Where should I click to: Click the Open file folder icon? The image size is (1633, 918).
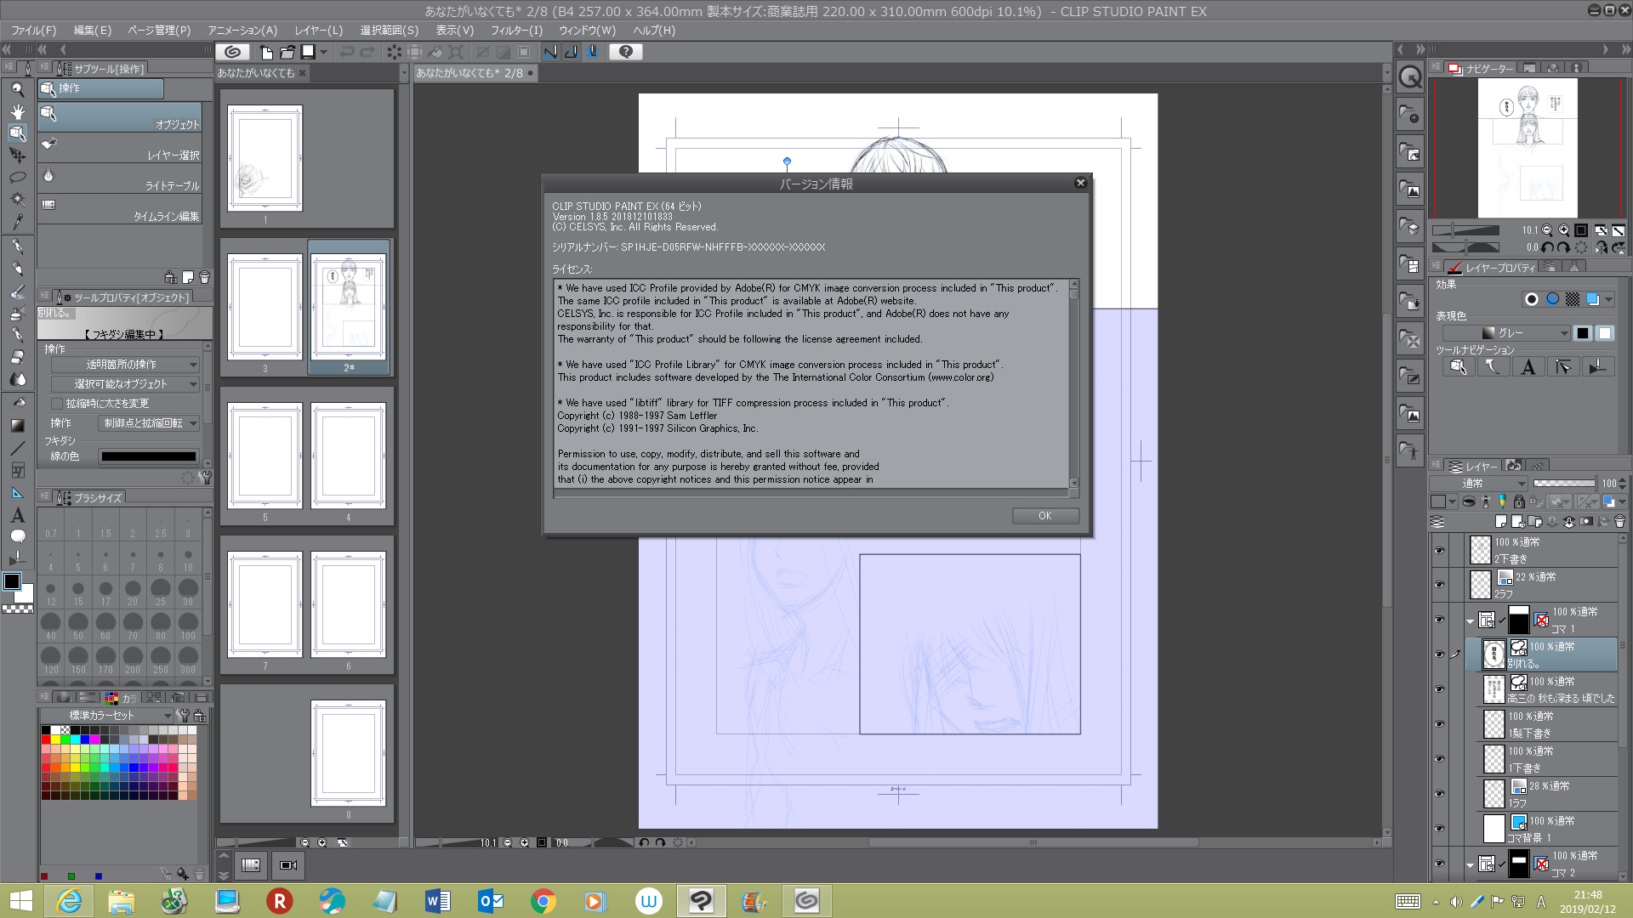click(x=287, y=52)
